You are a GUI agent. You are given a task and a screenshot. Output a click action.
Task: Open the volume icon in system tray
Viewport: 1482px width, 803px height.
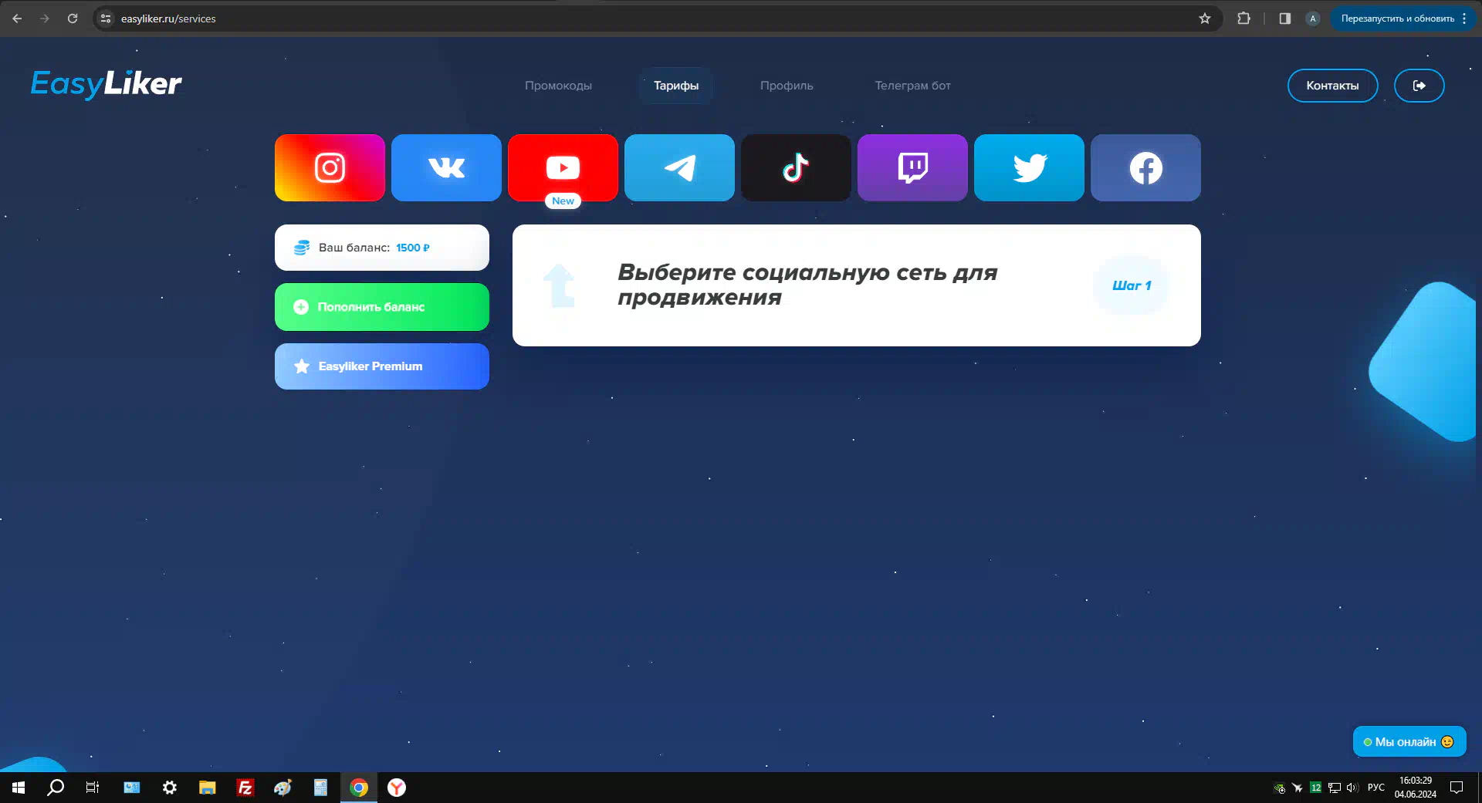(1352, 788)
